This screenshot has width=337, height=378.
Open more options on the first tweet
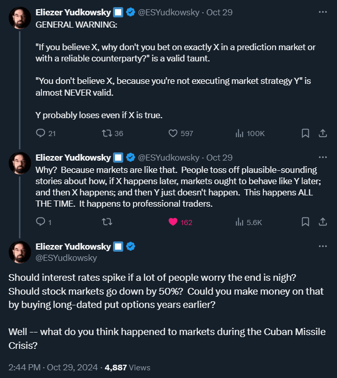(323, 12)
